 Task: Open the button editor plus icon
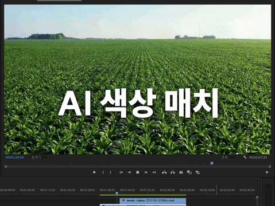(267, 172)
